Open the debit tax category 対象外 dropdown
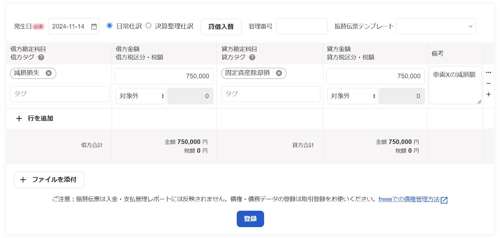Screen dimensions: 502x238 click(141, 96)
